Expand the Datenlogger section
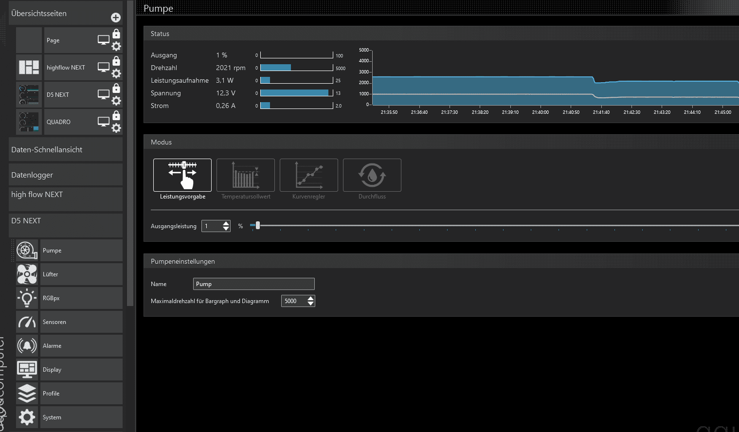The image size is (739, 432). [66, 175]
